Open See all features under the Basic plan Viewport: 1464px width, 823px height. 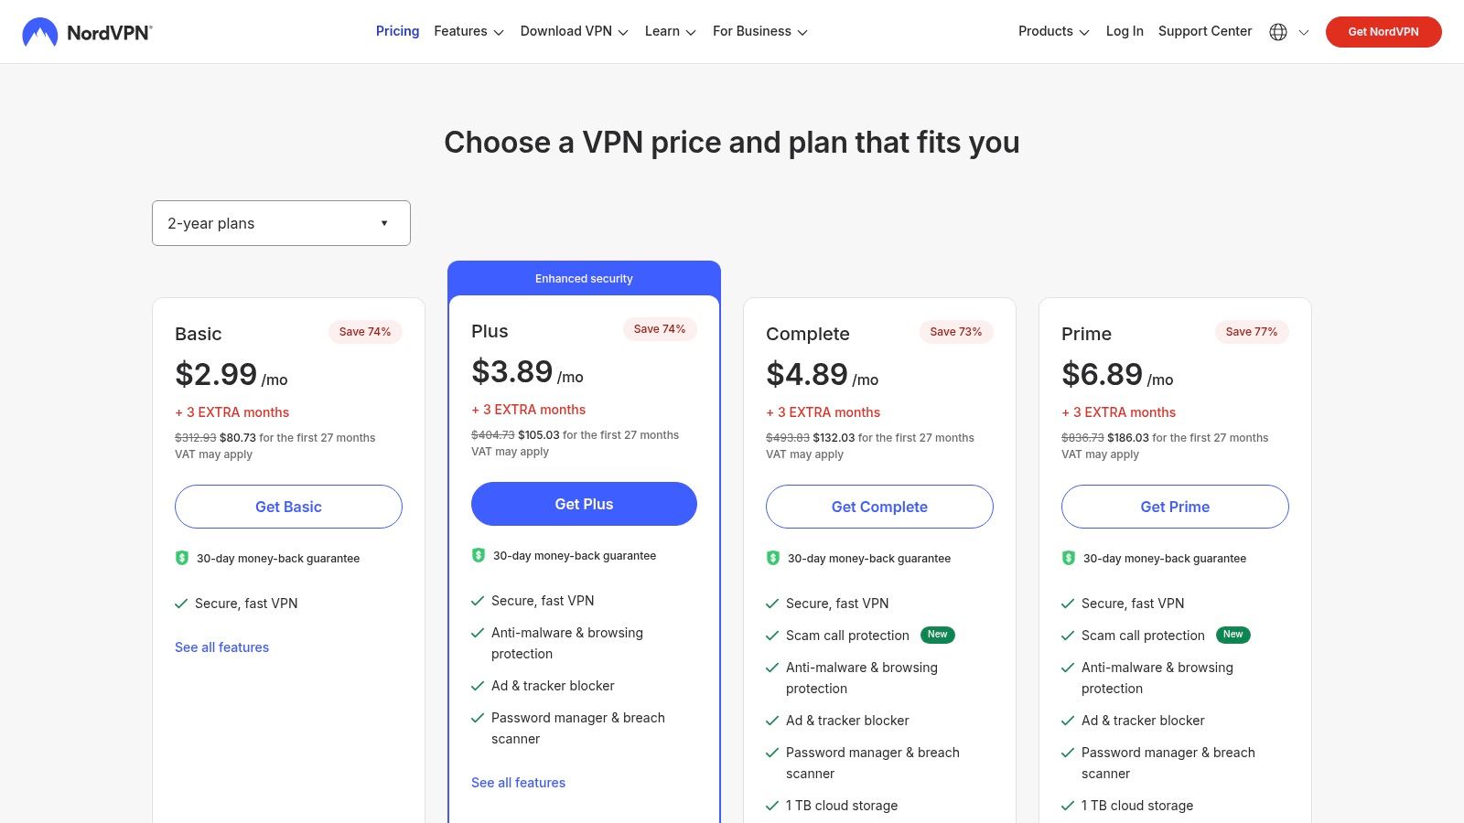pos(221,647)
